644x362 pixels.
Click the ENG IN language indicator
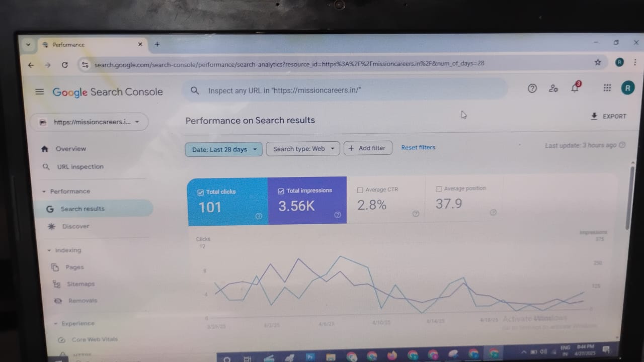pos(565,350)
